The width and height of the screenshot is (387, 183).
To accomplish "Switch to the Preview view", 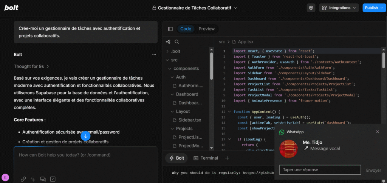I will [x=206, y=29].
